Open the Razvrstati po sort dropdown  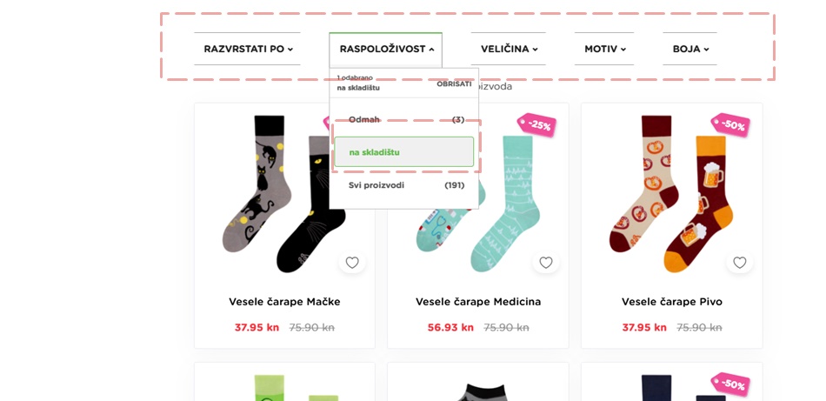pyautogui.click(x=248, y=49)
